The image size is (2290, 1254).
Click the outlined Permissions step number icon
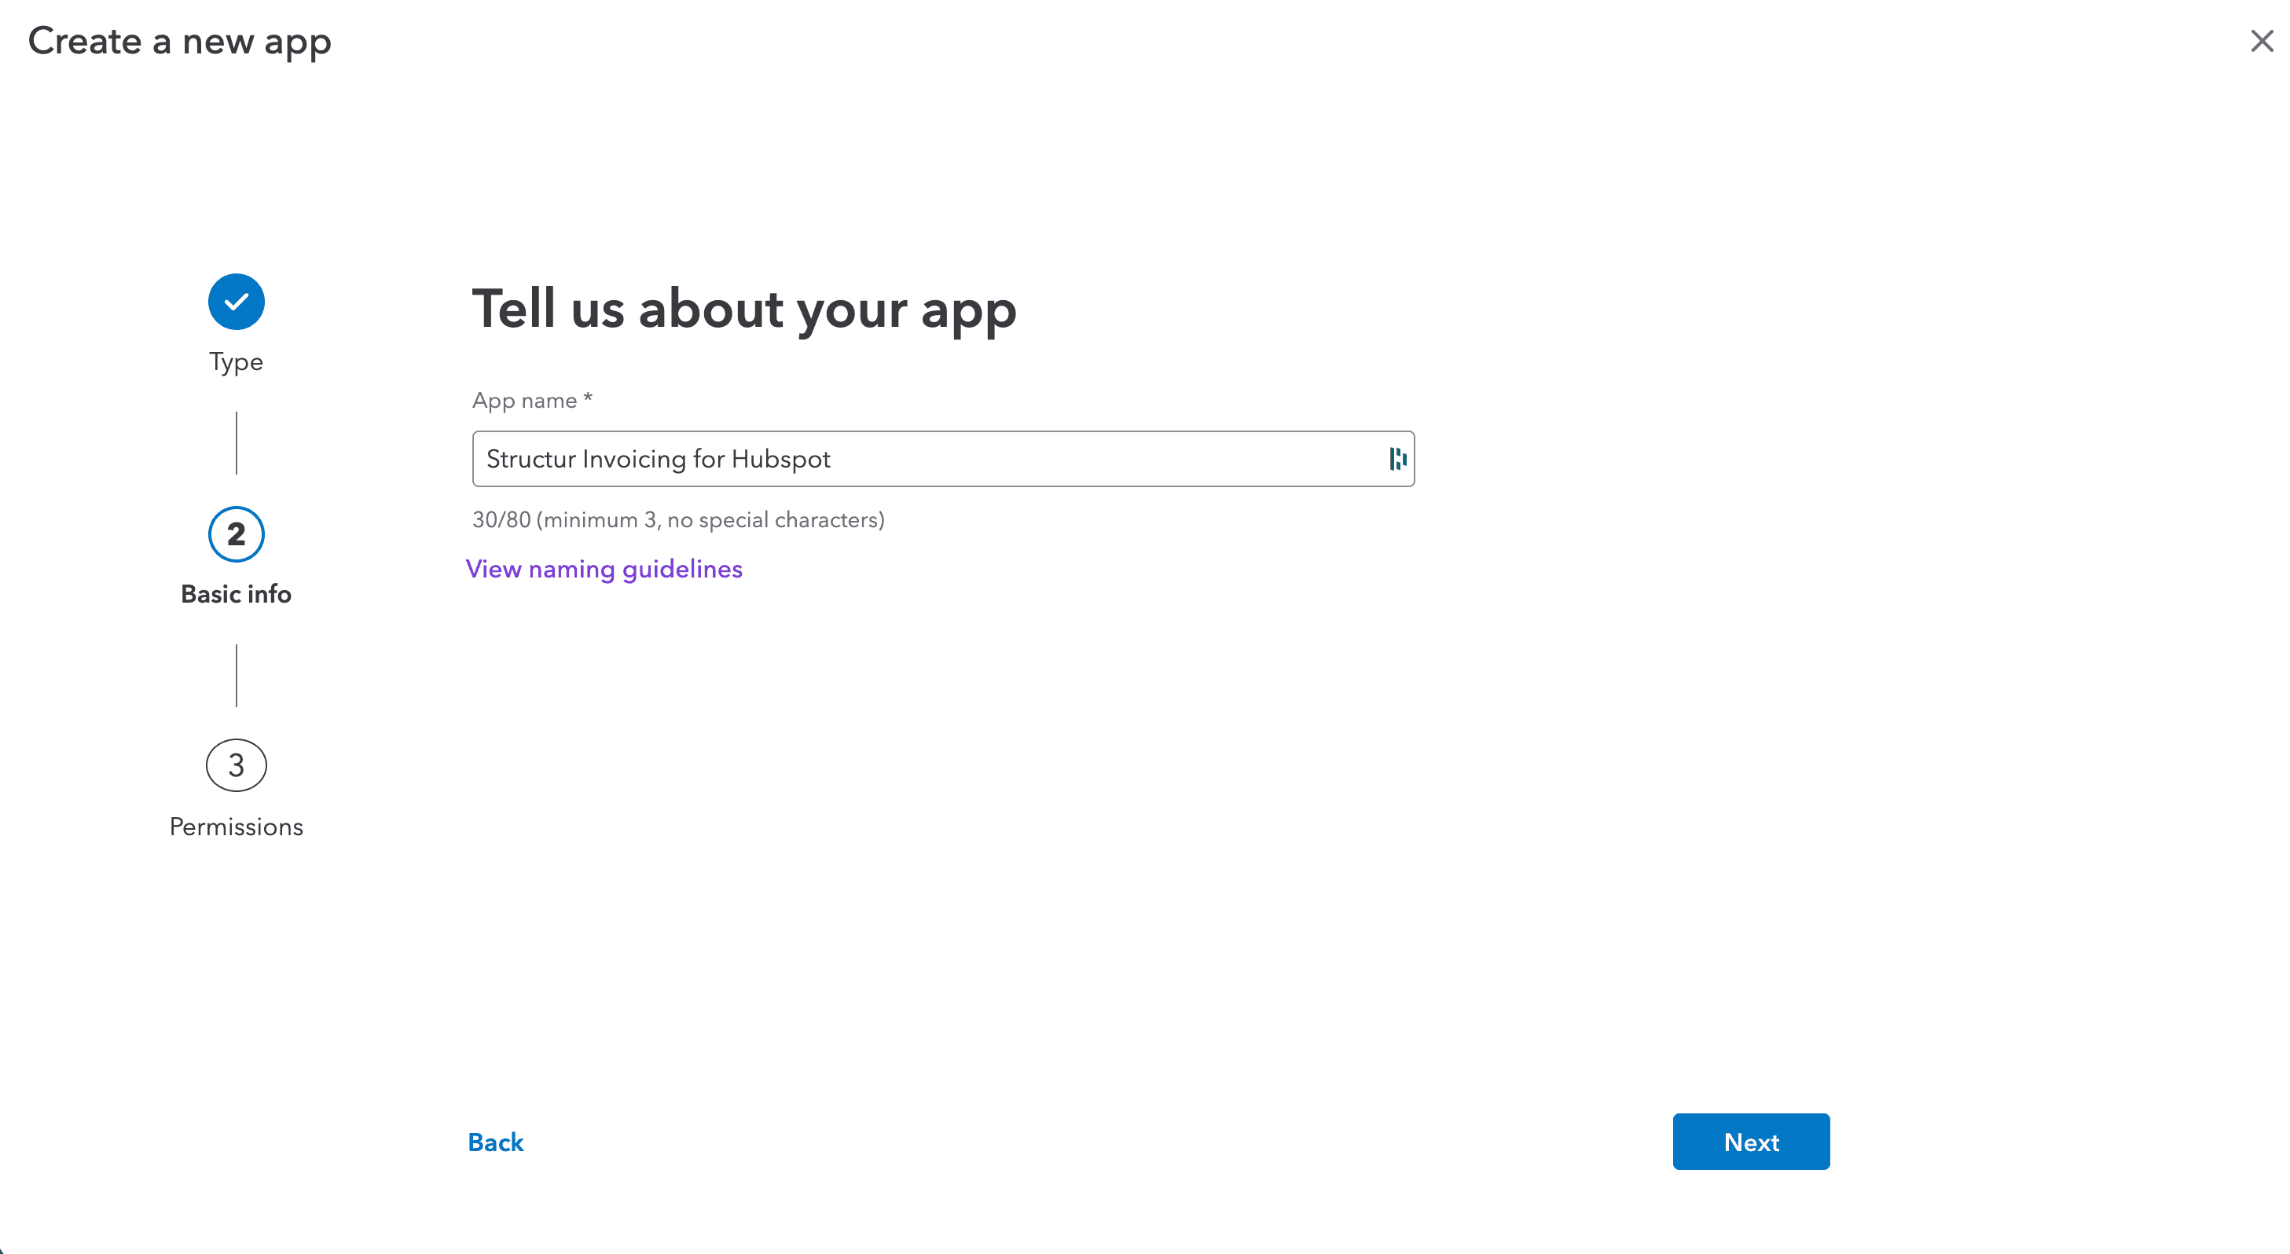coord(236,765)
